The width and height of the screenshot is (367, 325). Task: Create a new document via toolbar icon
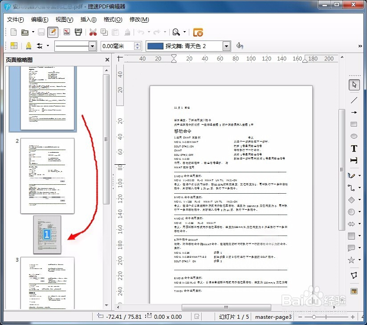pyautogui.click(x=13, y=32)
